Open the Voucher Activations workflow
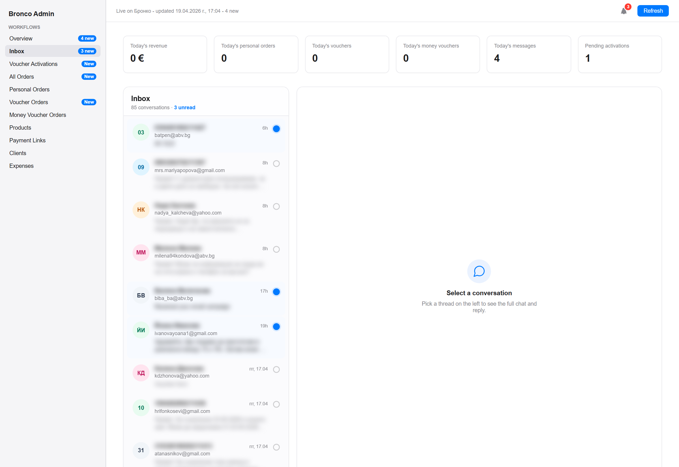Image resolution: width=679 pixels, height=467 pixels. click(33, 64)
